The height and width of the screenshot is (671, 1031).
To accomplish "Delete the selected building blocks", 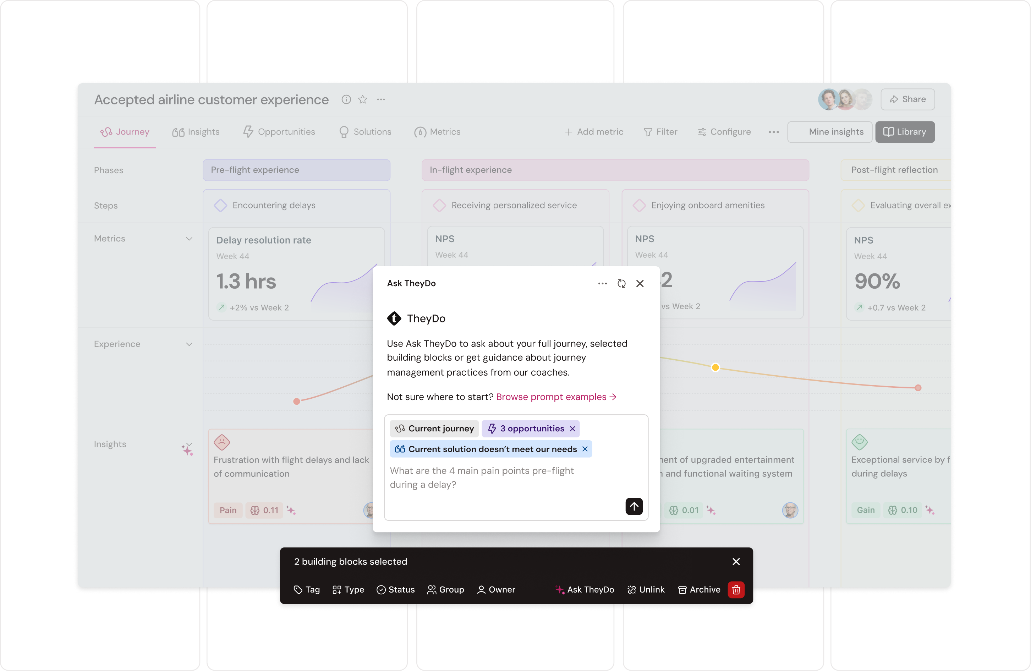I will pyautogui.click(x=736, y=589).
